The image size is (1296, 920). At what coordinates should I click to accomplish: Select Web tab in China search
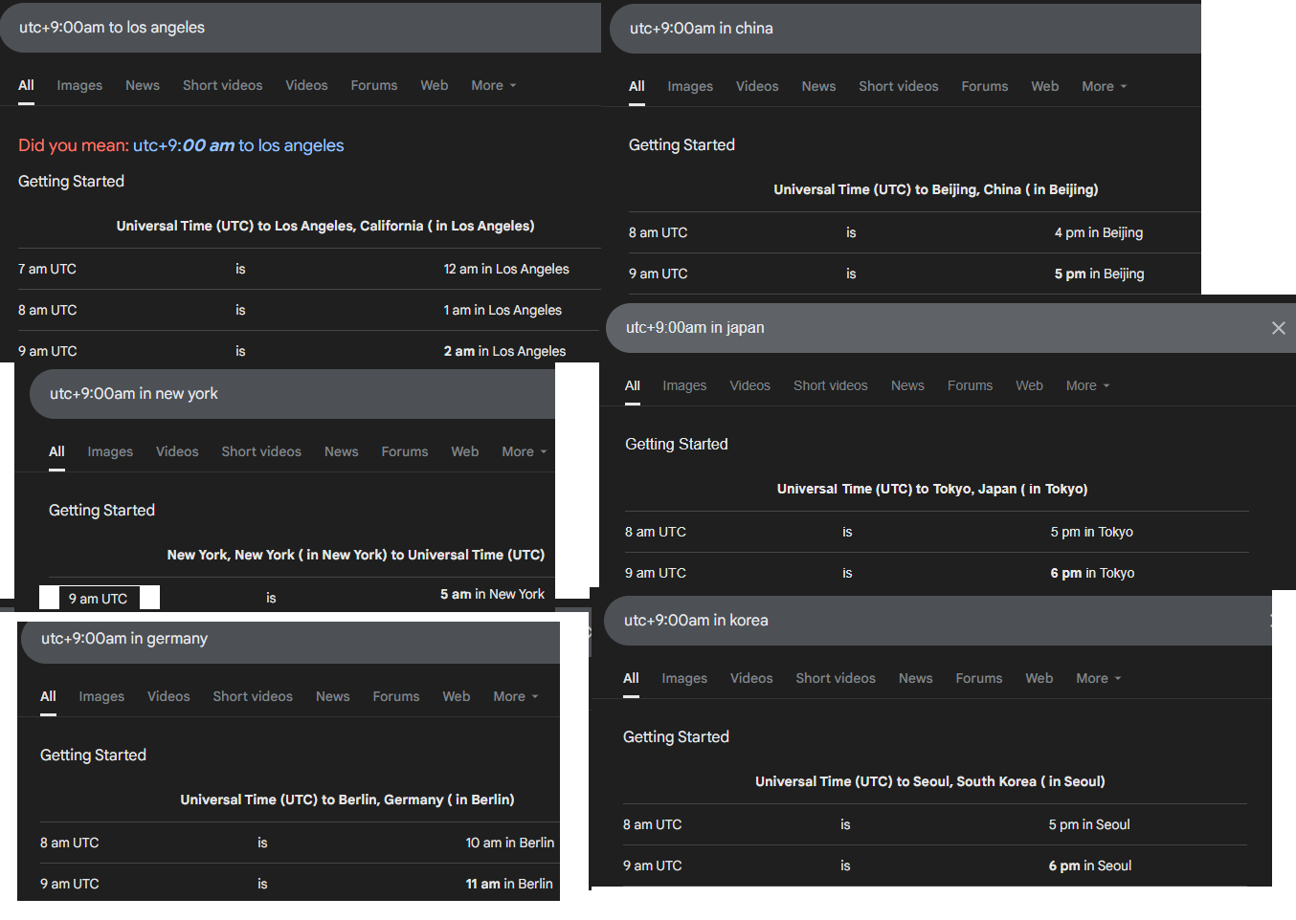pos(1045,86)
